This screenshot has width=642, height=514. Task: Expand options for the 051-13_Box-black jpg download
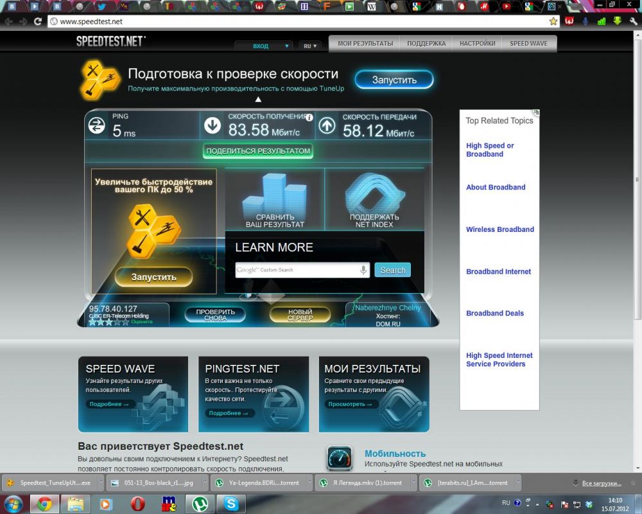pos(205,483)
